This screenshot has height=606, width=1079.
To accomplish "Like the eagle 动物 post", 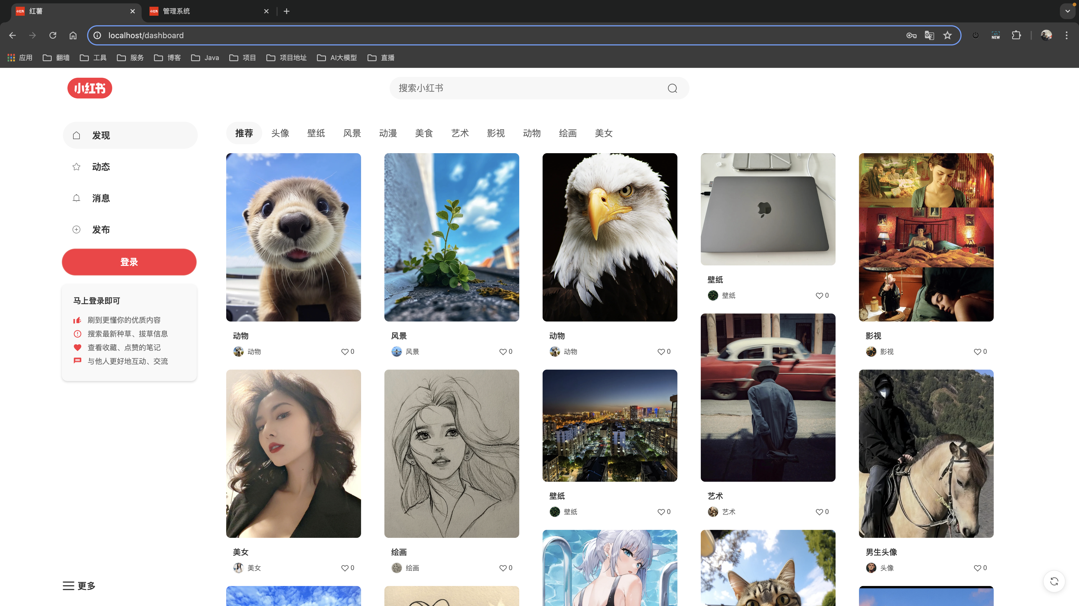I will click(x=661, y=352).
